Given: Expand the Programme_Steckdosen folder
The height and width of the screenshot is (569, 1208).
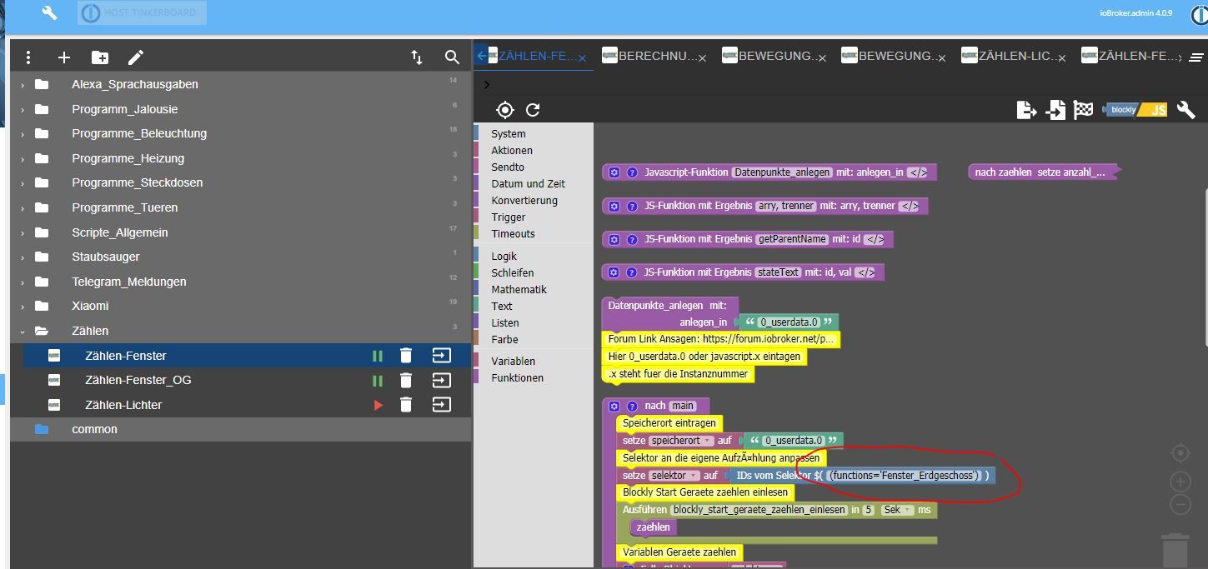Looking at the screenshot, I should (x=23, y=182).
